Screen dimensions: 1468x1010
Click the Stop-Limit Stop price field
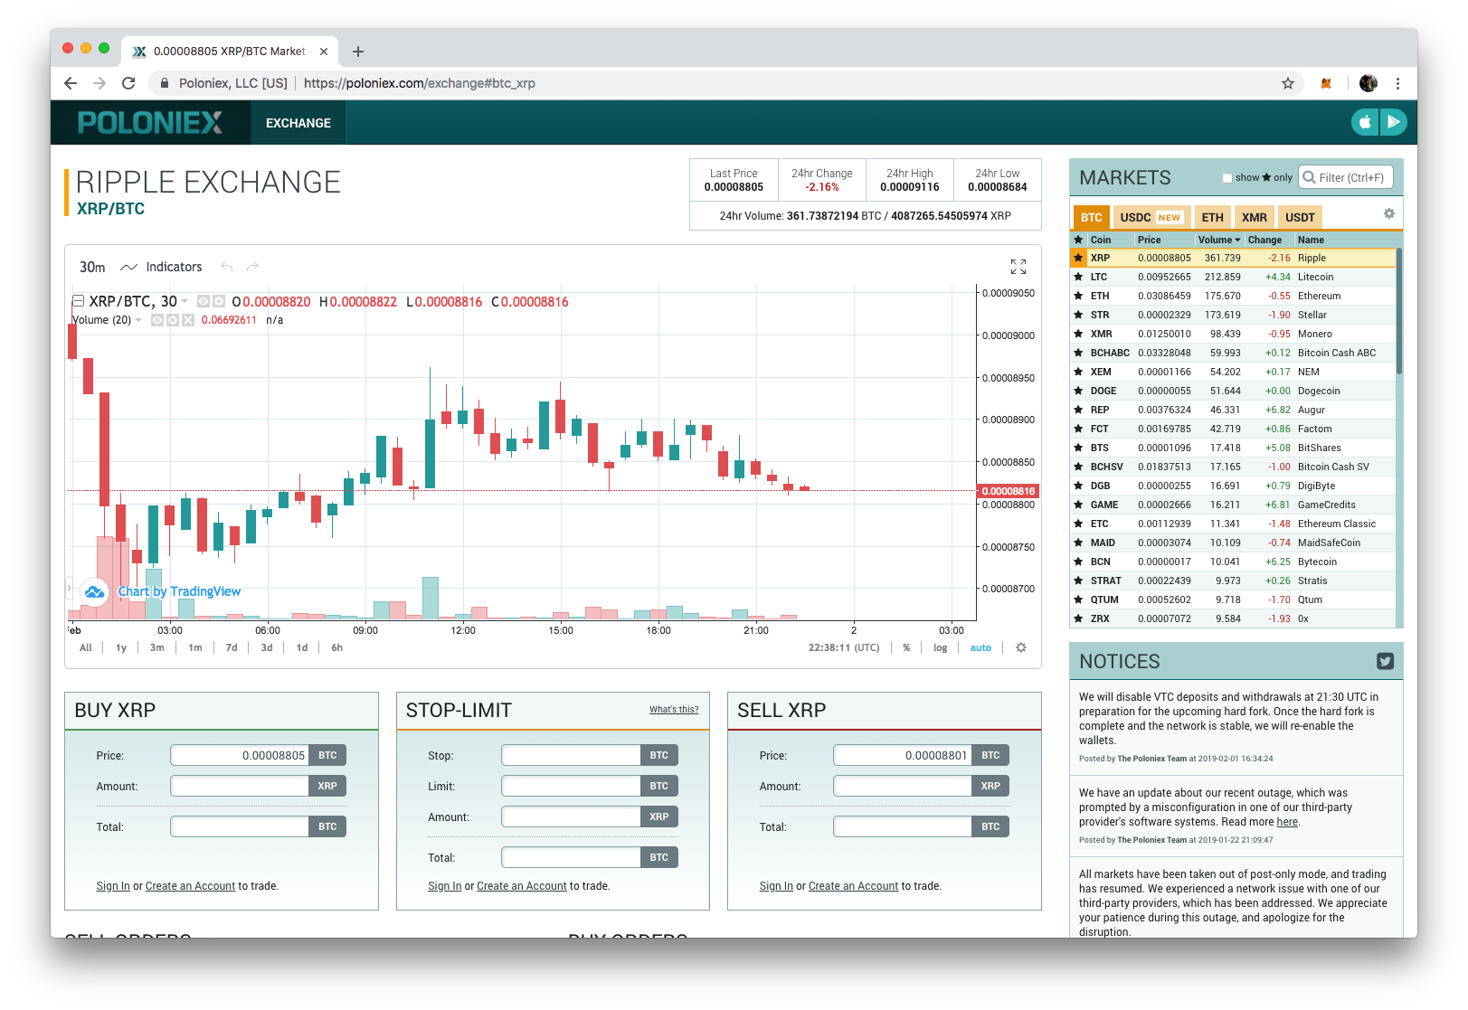click(x=571, y=755)
